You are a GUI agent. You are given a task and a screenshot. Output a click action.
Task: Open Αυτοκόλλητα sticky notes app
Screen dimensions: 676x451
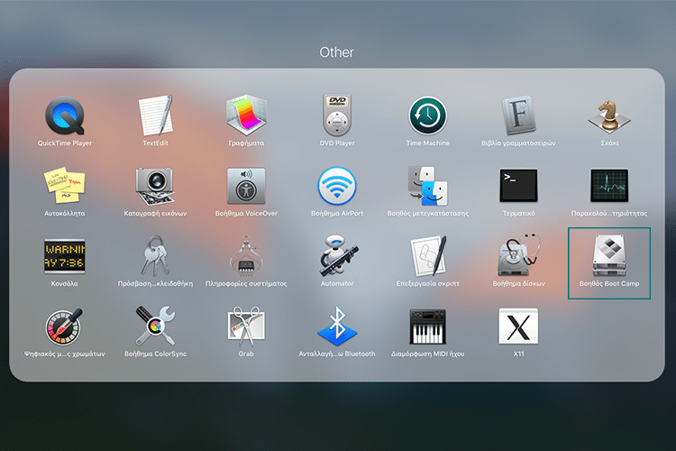pyautogui.click(x=65, y=185)
